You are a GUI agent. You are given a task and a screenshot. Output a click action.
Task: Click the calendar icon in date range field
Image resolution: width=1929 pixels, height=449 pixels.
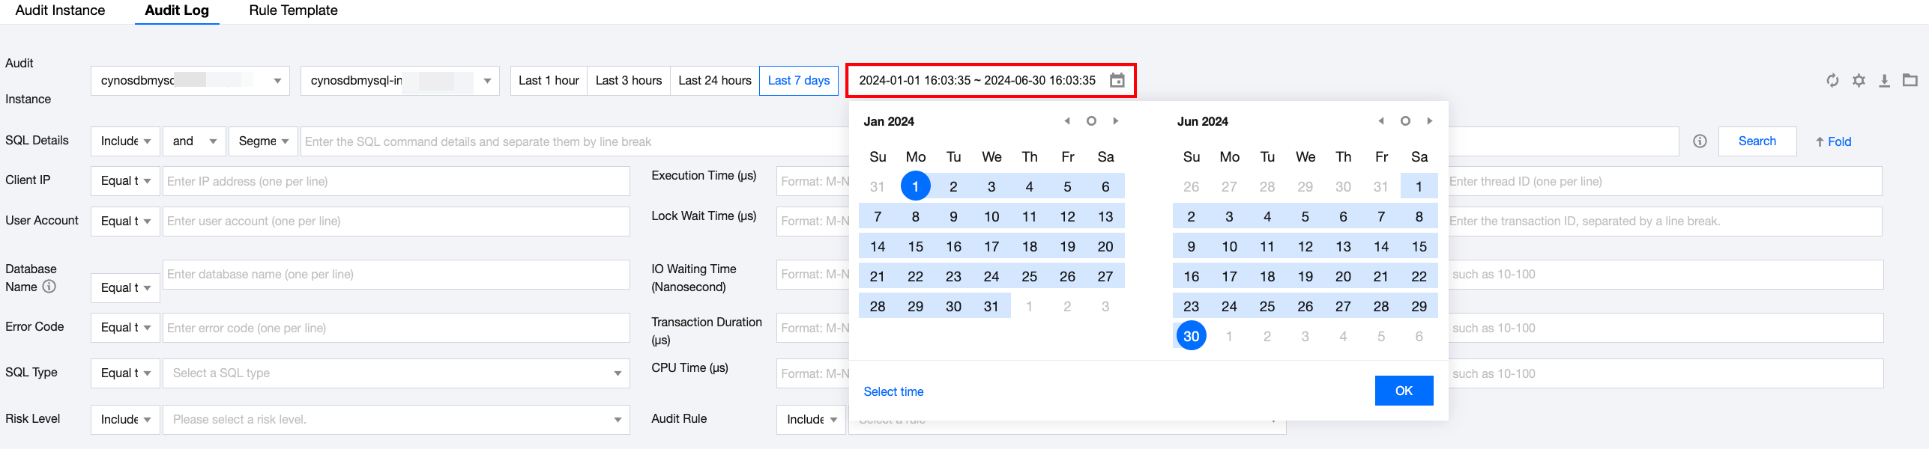point(1117,80)
